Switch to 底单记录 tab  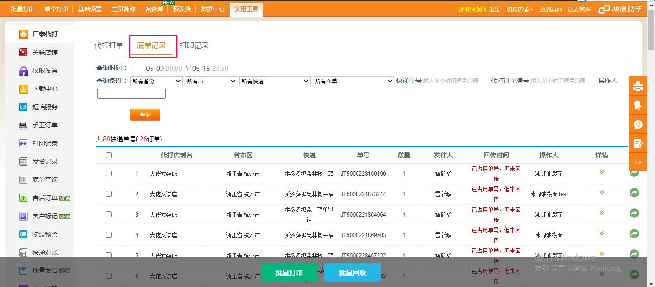point(151,45)
